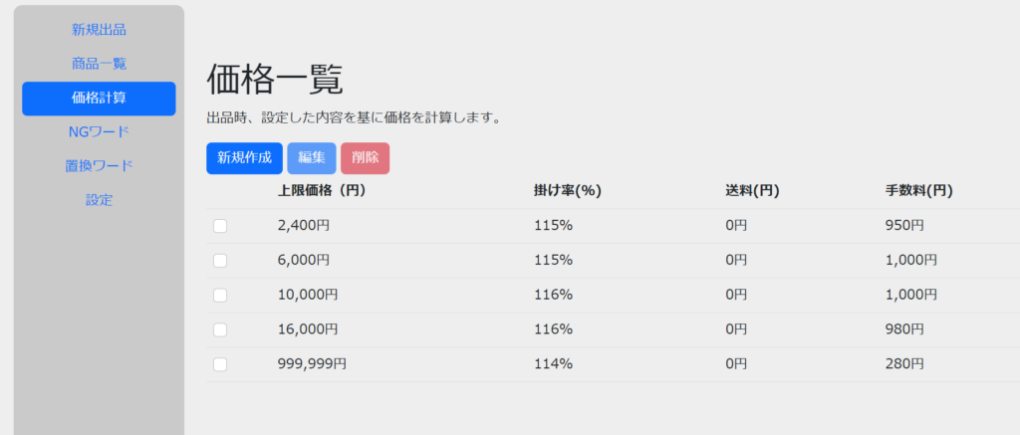Open 設定 from the sidebar

pyautogui.click(x=99, y=199)
